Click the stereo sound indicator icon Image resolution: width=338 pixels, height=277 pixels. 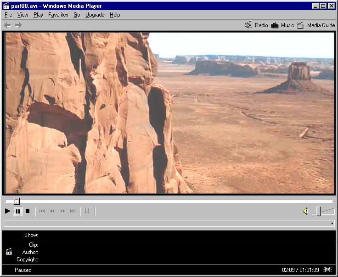pyautogui.click(x=328, y=270)
